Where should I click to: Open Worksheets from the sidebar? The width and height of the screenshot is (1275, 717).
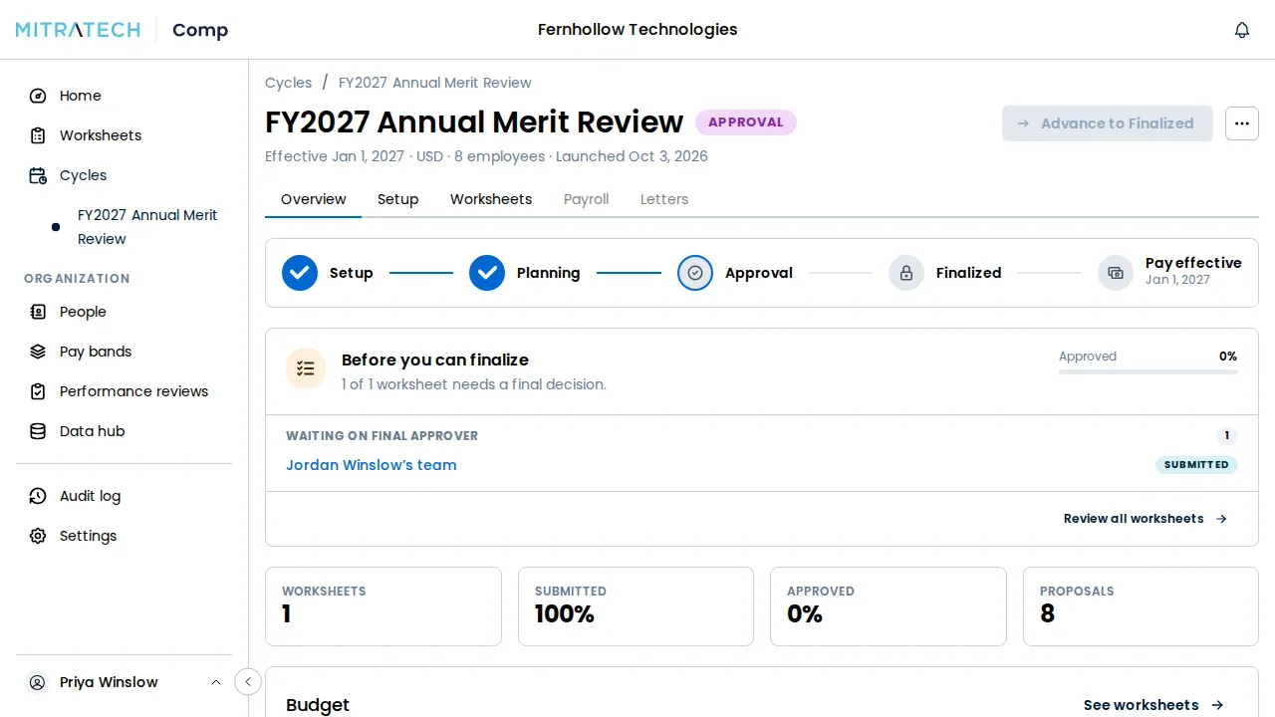pyautogui.click(x=124, y=135)
